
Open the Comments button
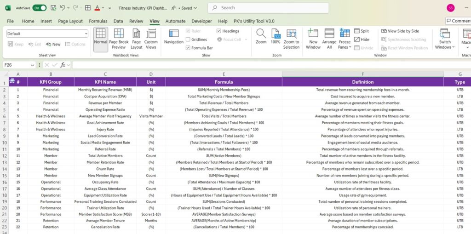(x=458, y=21)
